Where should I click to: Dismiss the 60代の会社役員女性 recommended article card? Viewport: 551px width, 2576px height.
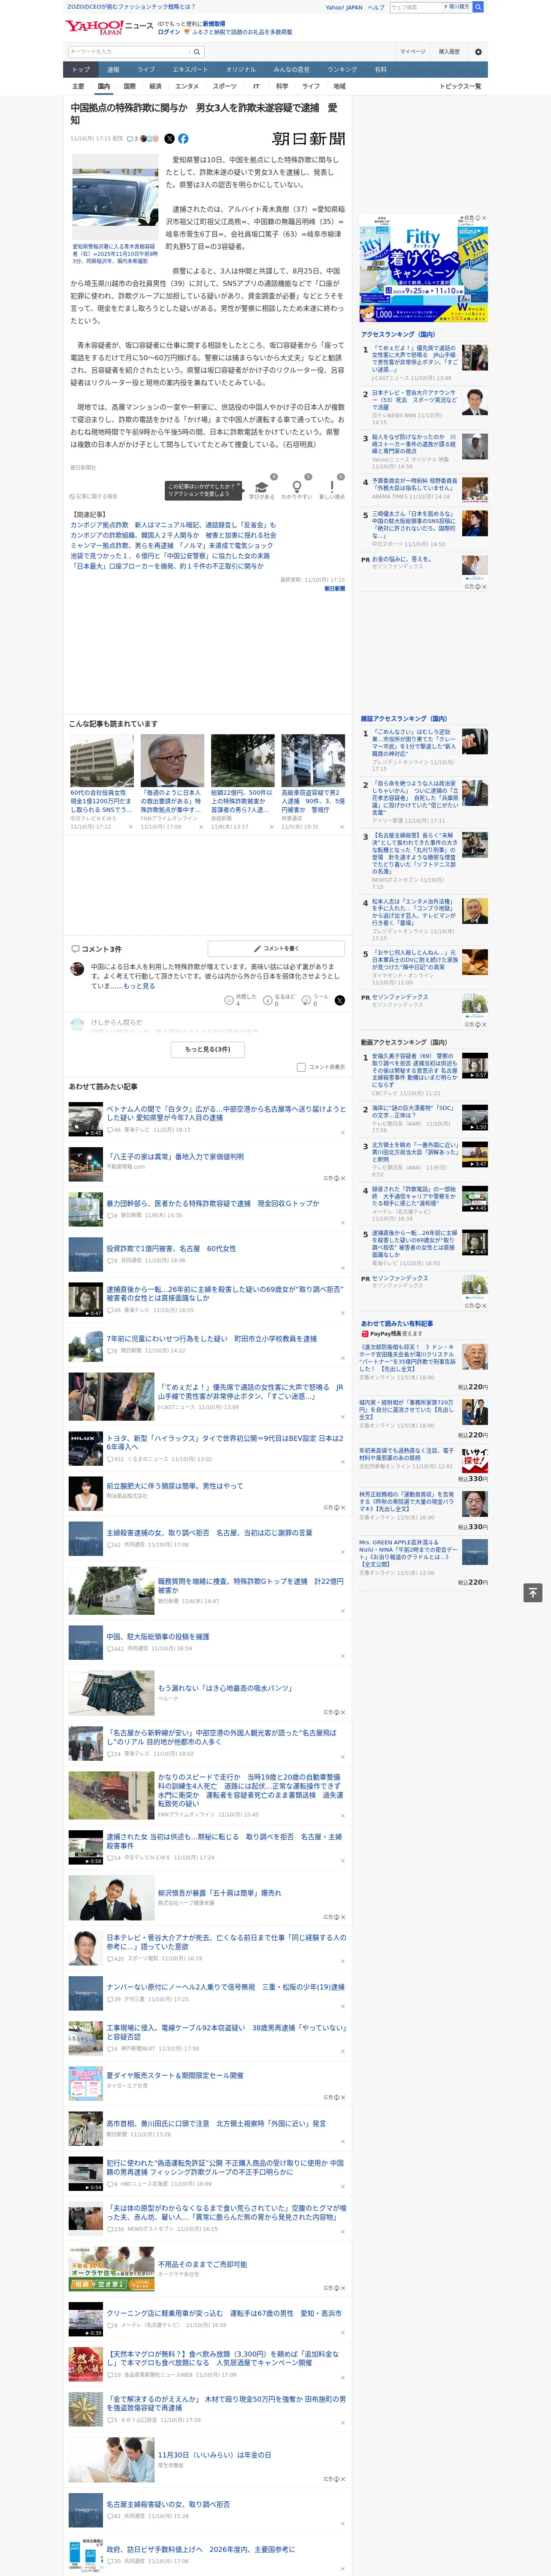point(130,827)
